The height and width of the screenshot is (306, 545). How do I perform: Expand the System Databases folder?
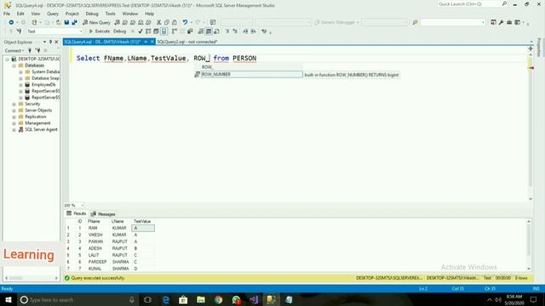(x=20, y=71)
